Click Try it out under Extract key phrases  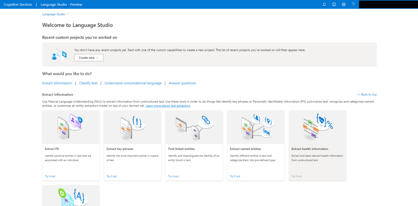tap(112, 176)
